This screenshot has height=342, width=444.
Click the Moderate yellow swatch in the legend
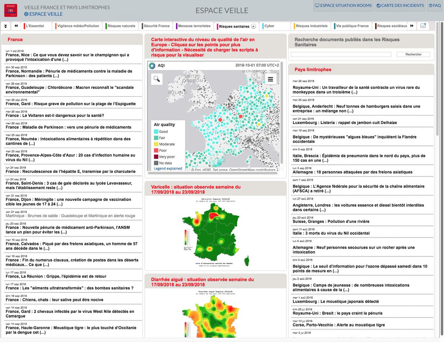156,144
